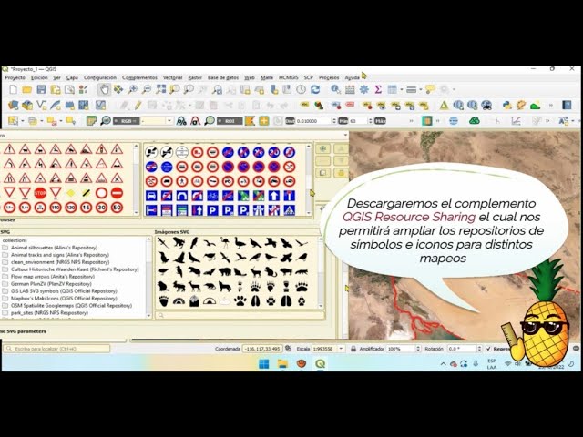Viewport: 583px width, 437px height.
Task: Click the yellow triangle toolbar icon
Action: click(444, 106)
